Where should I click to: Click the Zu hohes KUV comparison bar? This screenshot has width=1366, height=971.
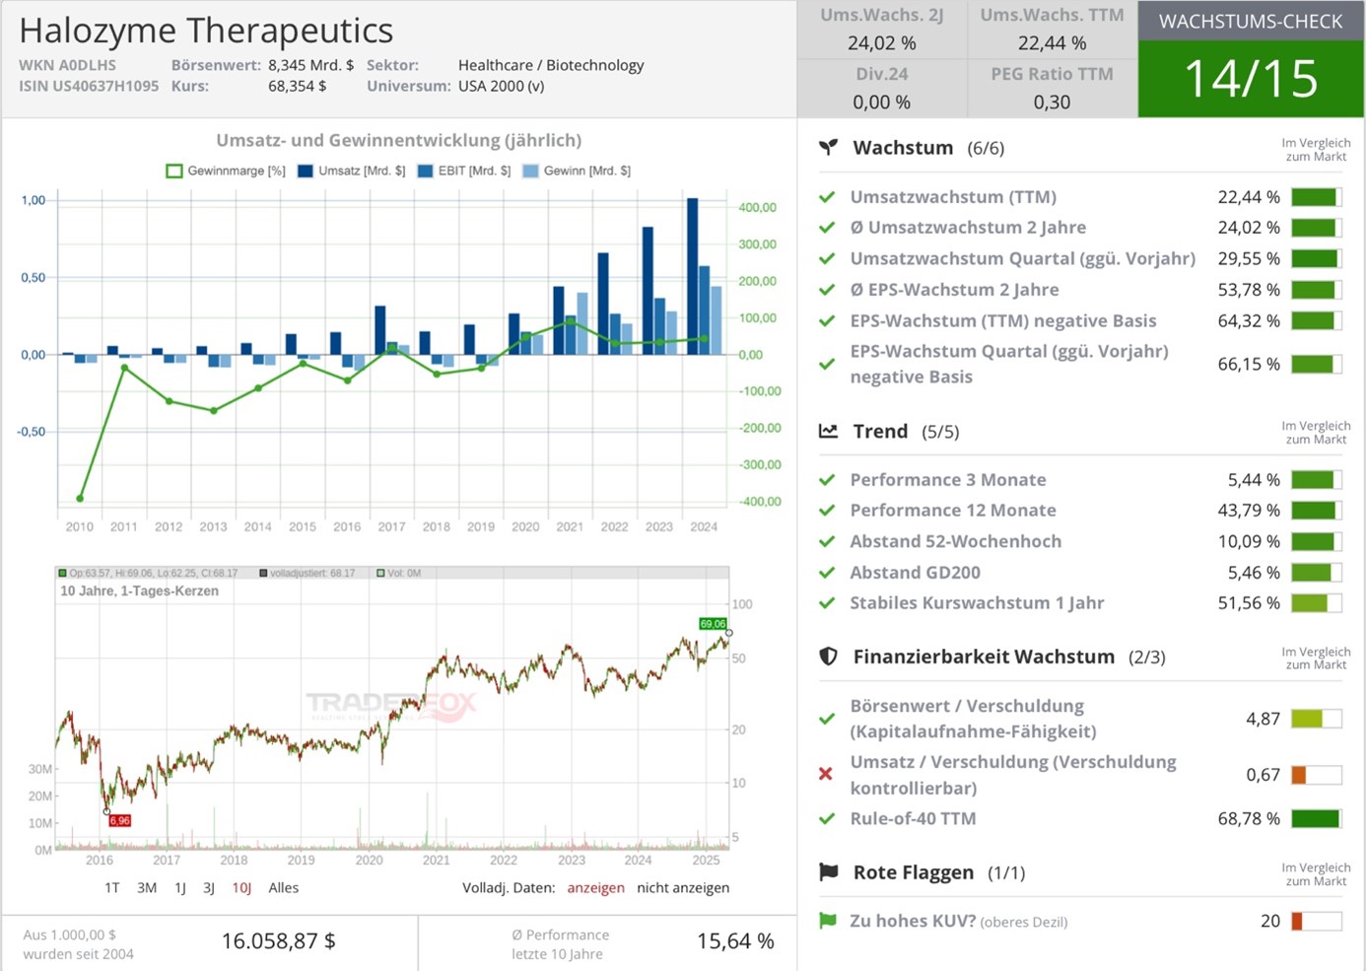click(x=1316, y=921)
